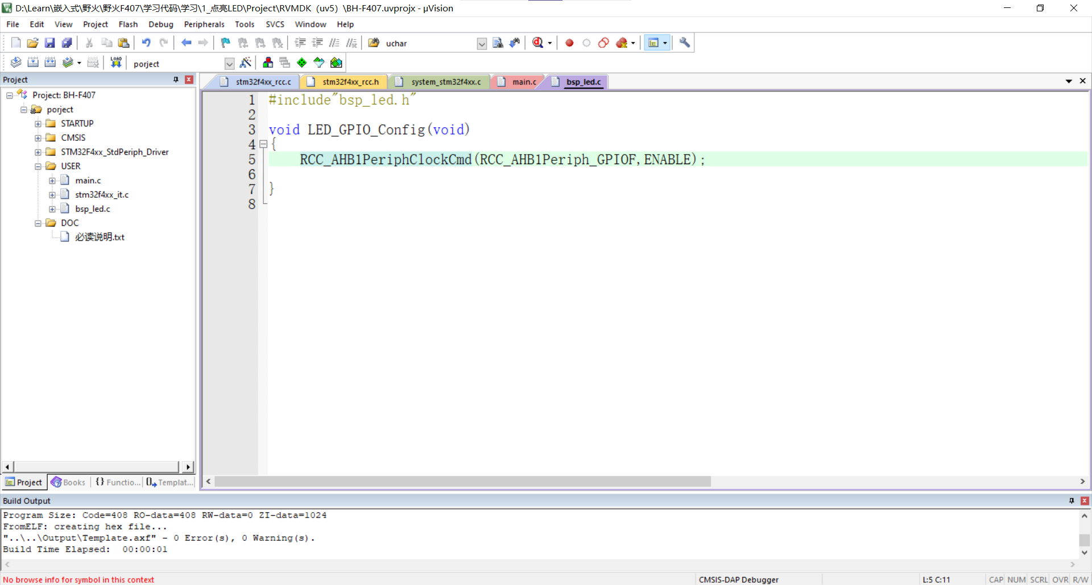The width and height of the screenshot is (1092, 585).
Task: Open window layout dropdown arrow
Action: coord(665,43)
